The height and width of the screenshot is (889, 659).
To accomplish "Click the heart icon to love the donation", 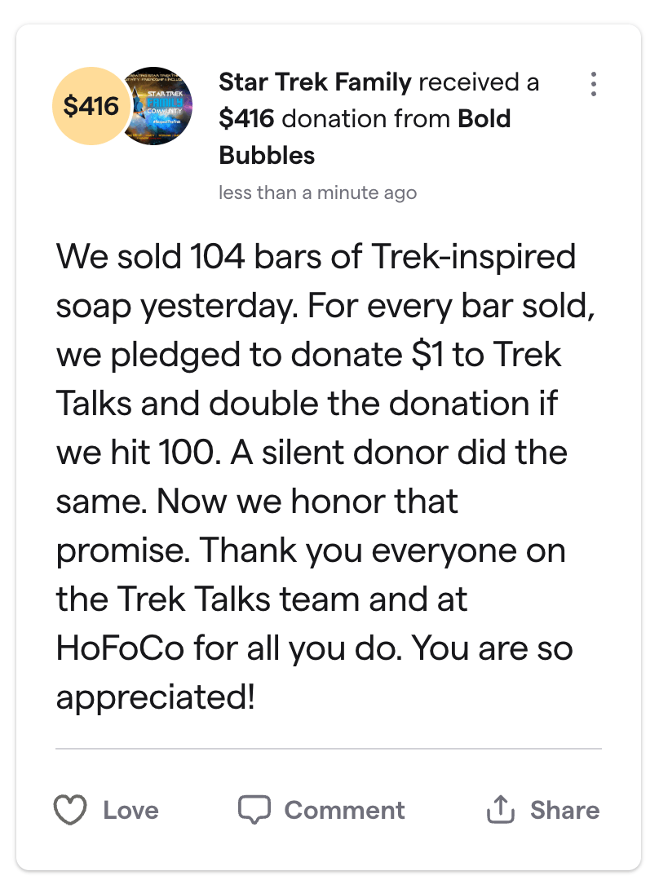I will pos(70,810).
